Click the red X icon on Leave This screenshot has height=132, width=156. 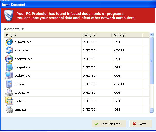coord(134,124)
